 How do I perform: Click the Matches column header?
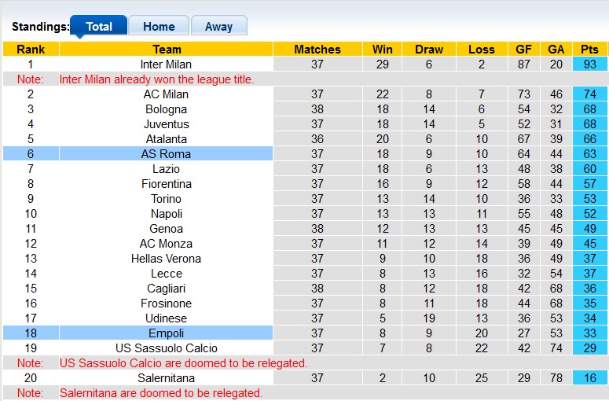(x=317, y=49)
